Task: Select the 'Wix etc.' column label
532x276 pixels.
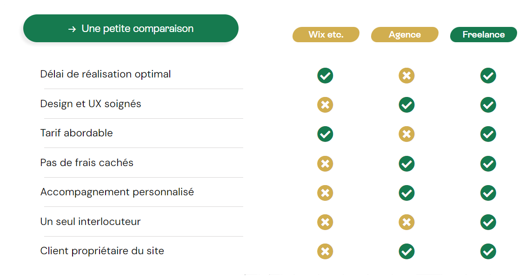Action: (x=326, y=35)
